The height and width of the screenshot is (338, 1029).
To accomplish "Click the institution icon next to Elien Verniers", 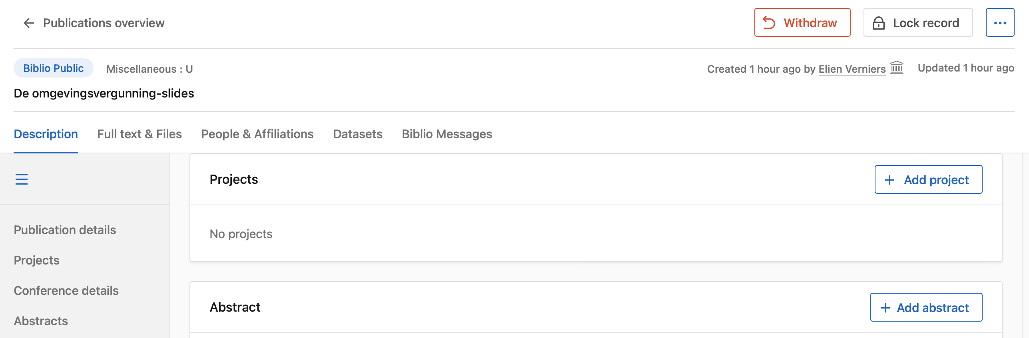I will coord(897,68).
